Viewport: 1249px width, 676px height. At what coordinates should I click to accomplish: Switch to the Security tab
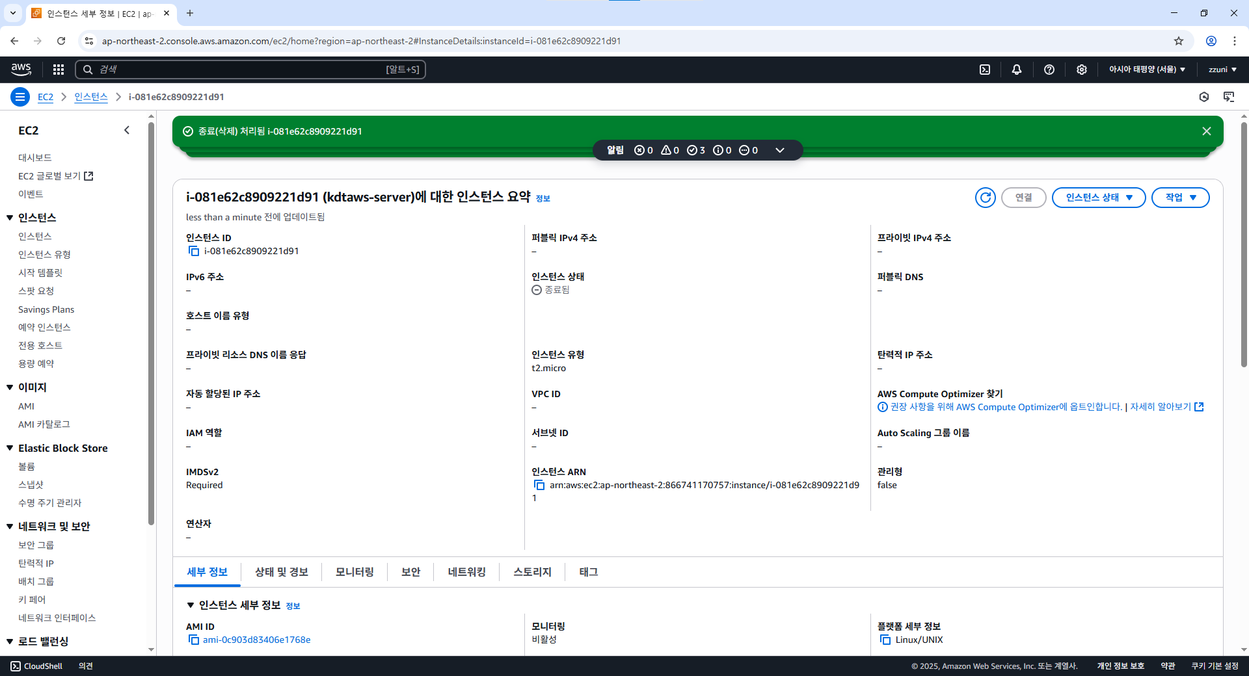point(410,572)
